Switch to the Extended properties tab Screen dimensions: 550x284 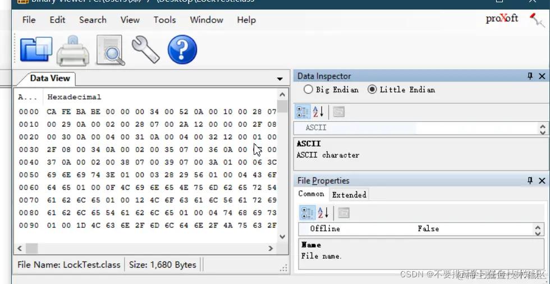coord(349,195)
